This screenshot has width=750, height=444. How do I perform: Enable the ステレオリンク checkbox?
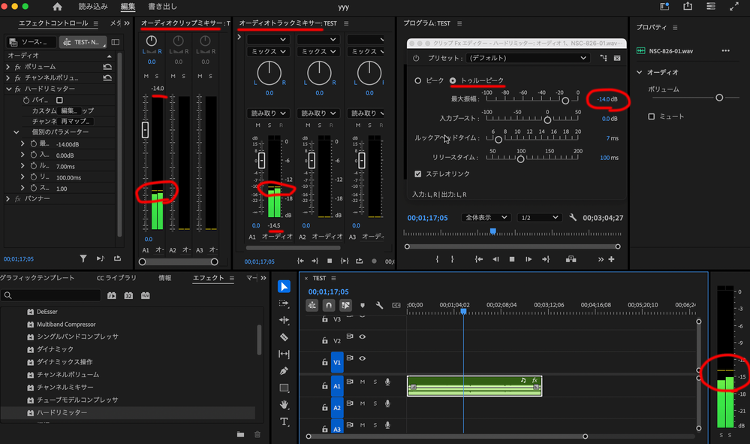(x=418, y=174)
